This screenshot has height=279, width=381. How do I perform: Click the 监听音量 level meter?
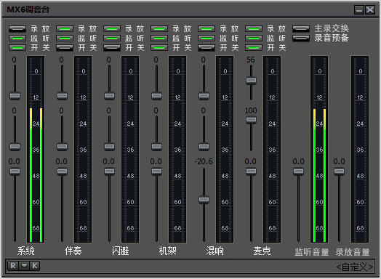coord(319,149)
